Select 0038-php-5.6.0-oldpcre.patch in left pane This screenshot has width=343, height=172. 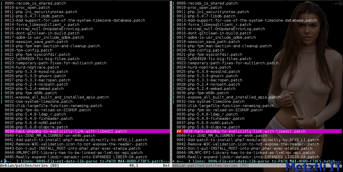(x=36, y=127)
